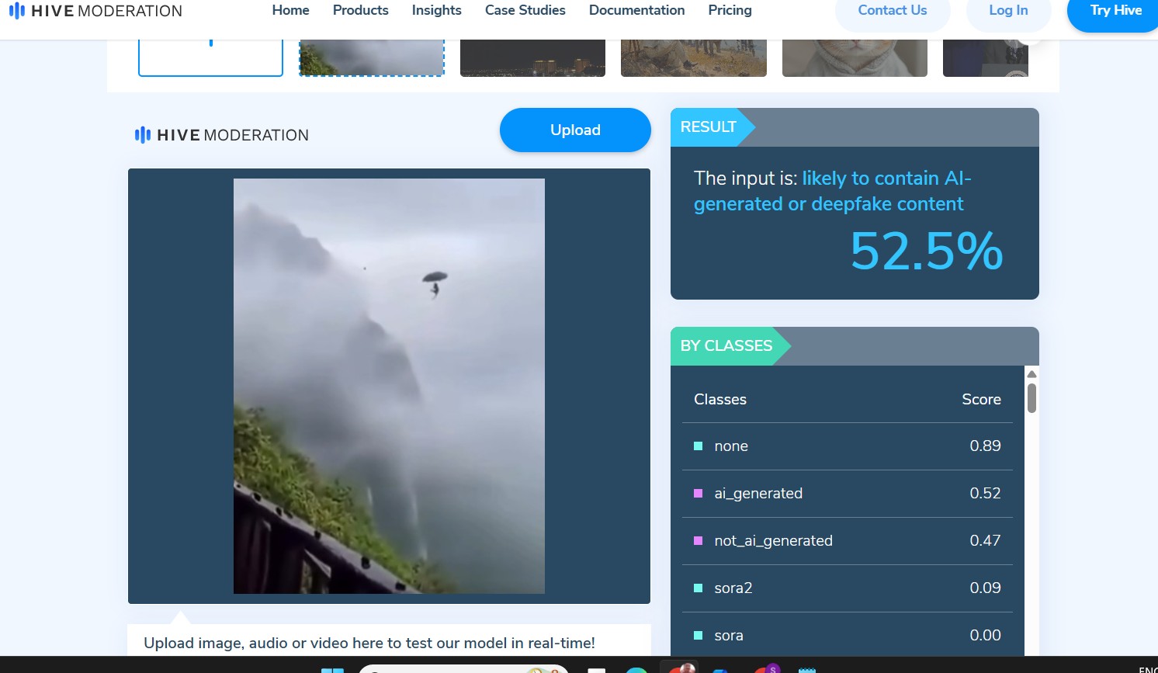Click the Hive Moderation logo in the top navigation

pos(95,11)
